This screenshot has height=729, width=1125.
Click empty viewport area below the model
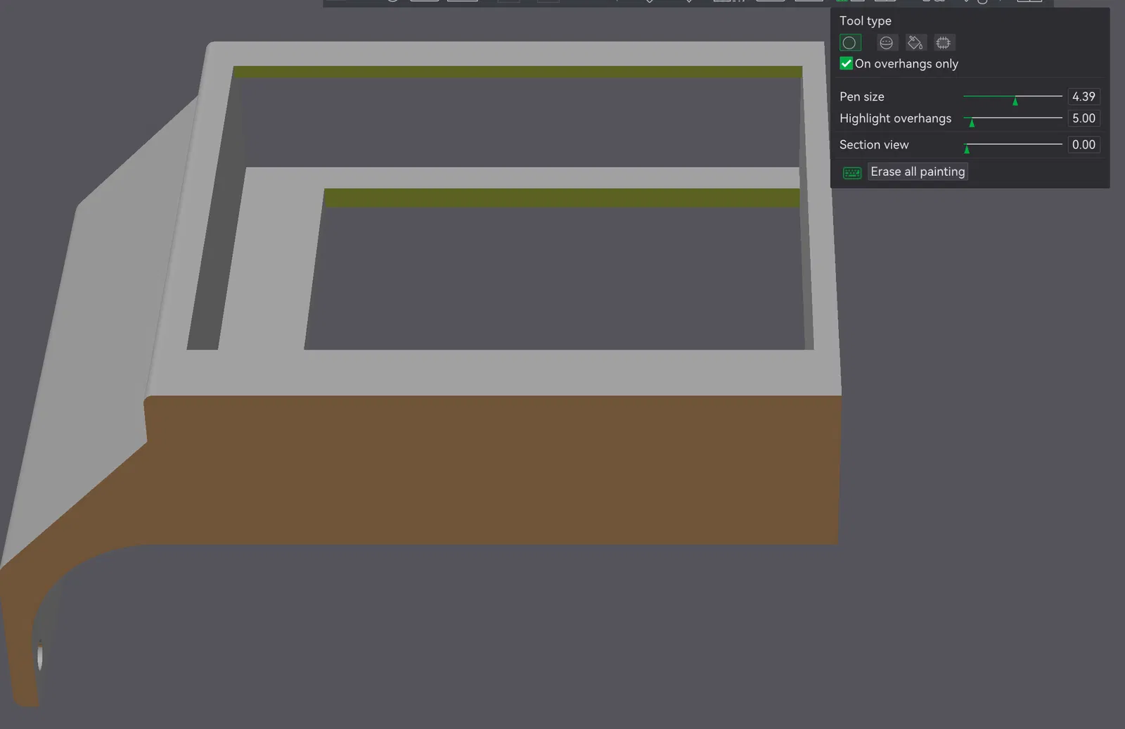coord(562,633)
